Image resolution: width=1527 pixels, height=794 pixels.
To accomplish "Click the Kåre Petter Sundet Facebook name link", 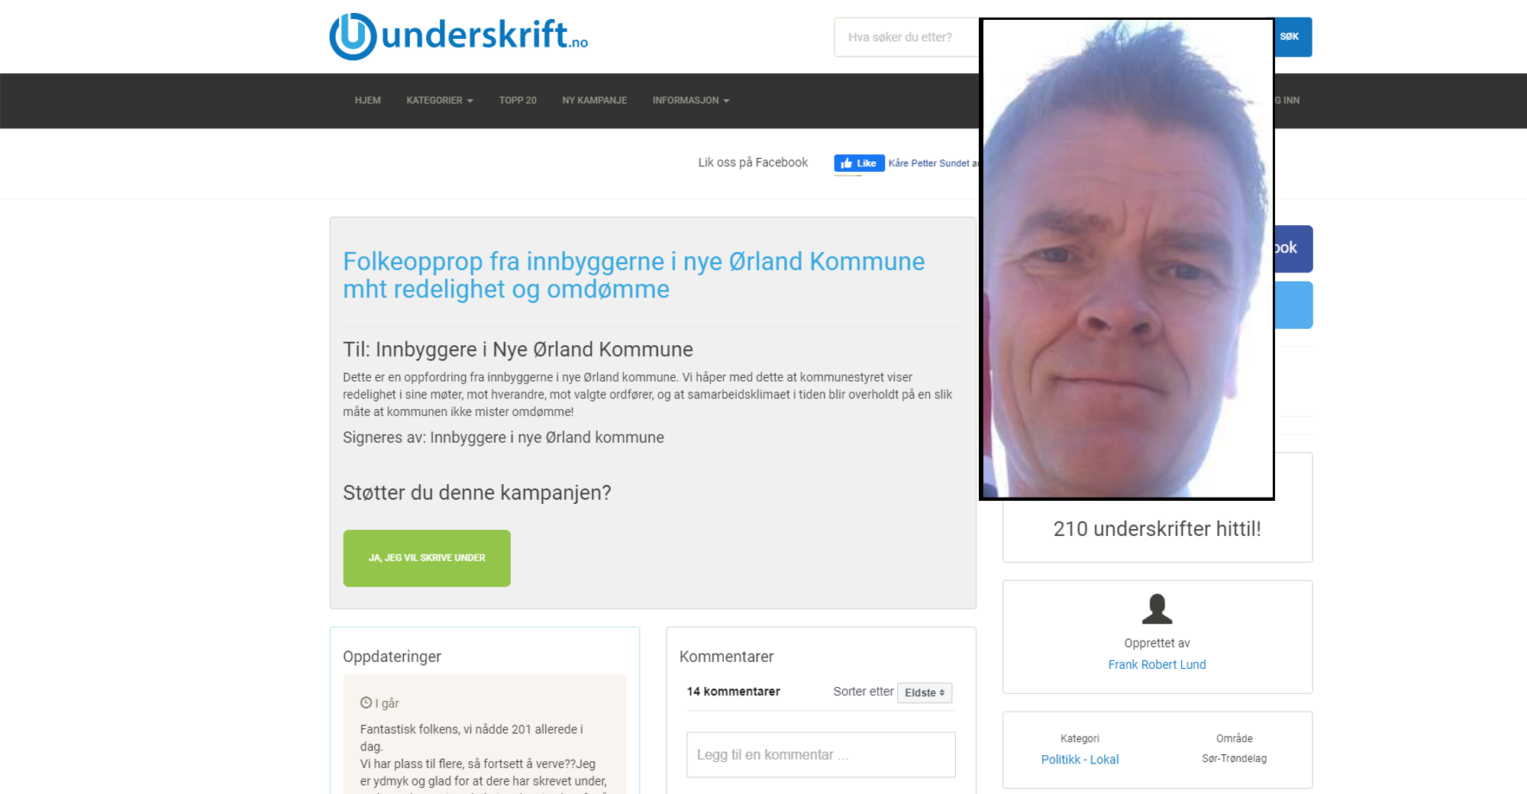I will (933, 163).
